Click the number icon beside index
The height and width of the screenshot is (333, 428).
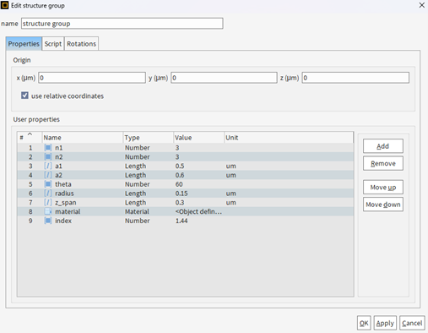point(48,221)
